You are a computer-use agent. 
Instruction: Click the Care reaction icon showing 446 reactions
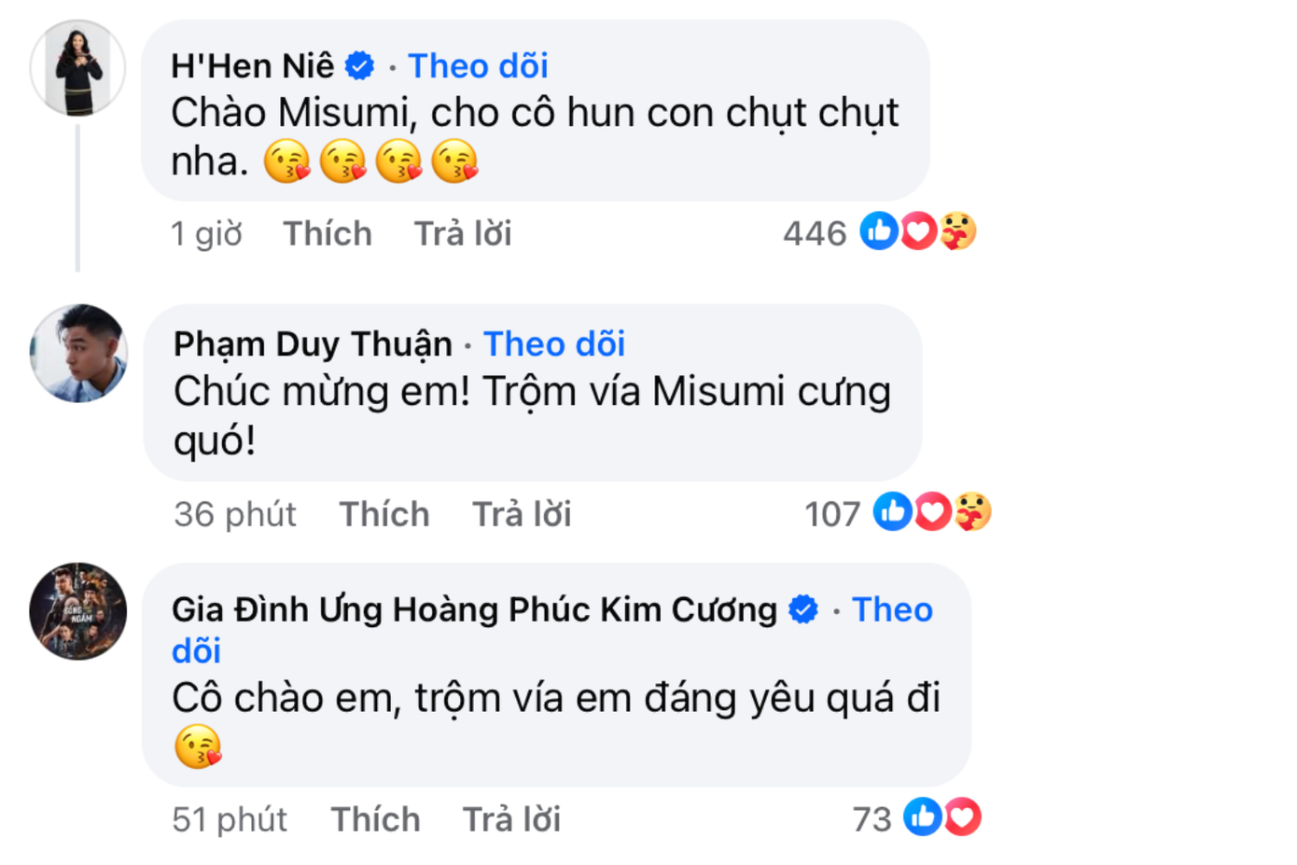[x=955, y=232]
